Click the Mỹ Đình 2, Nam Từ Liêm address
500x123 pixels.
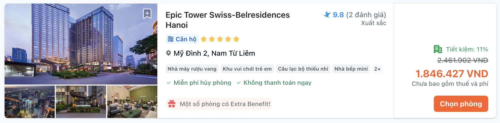click(214, 53)
